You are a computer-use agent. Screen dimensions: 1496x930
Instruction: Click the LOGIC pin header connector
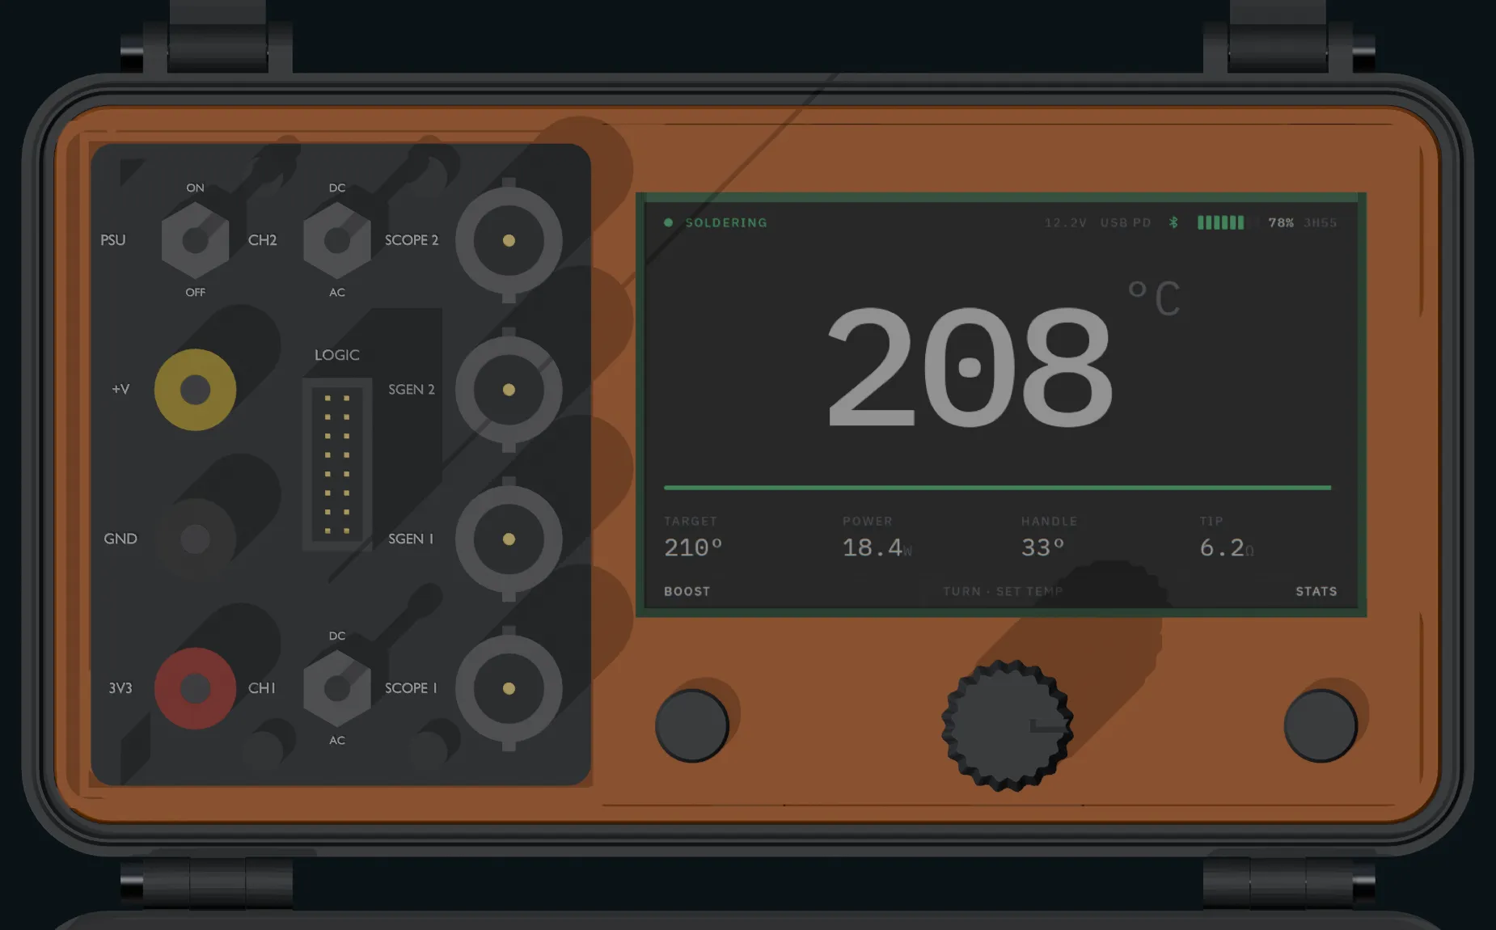tap(337, 464)
